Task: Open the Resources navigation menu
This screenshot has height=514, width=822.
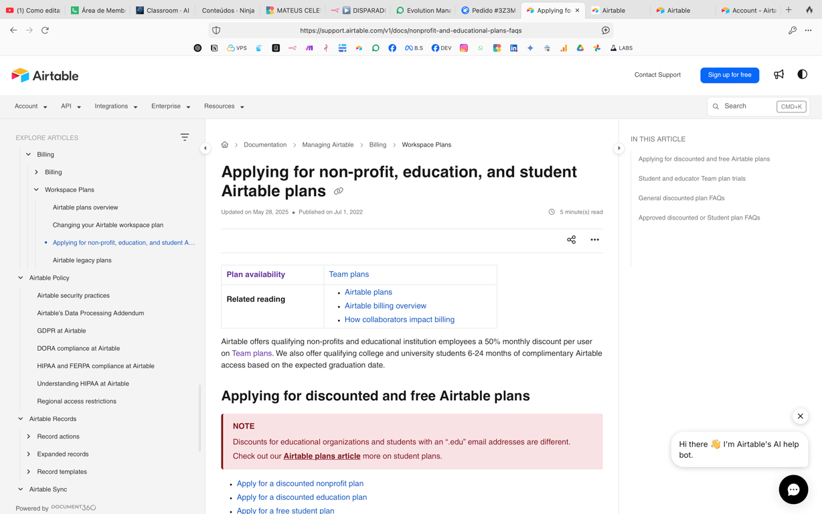Action: tap(224, 106)
